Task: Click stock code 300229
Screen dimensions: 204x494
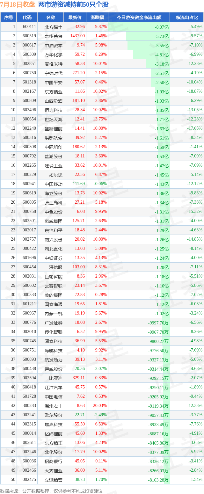Action: [x=29, y=175]
